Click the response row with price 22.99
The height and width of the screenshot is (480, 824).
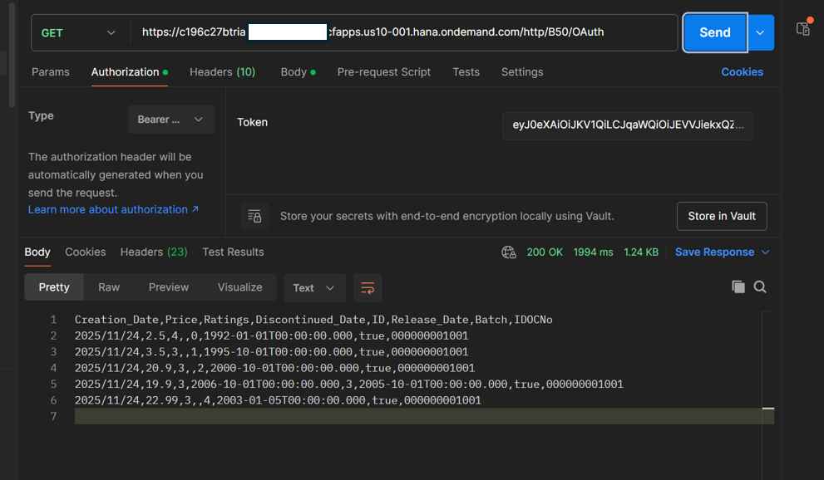click(278, 401)
